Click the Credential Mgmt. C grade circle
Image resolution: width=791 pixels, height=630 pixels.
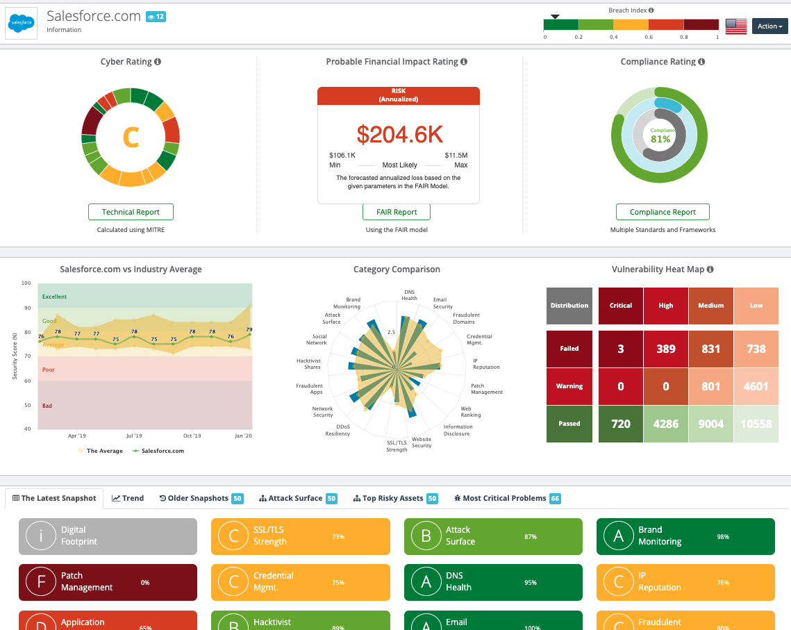click(x=233, y=581)
